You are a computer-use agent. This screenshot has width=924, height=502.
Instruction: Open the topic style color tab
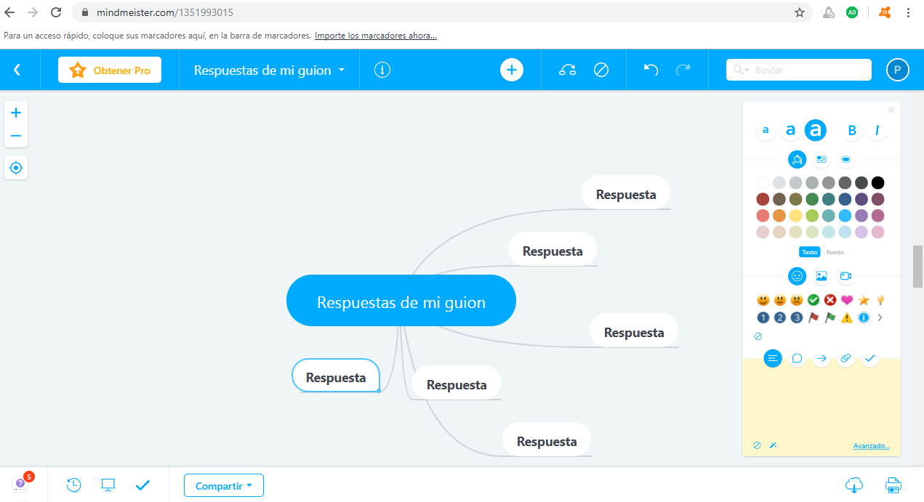[x=798, y=159]
